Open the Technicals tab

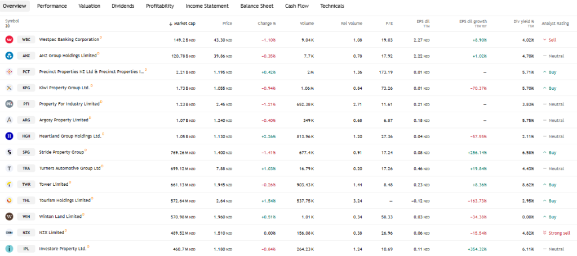332,6
